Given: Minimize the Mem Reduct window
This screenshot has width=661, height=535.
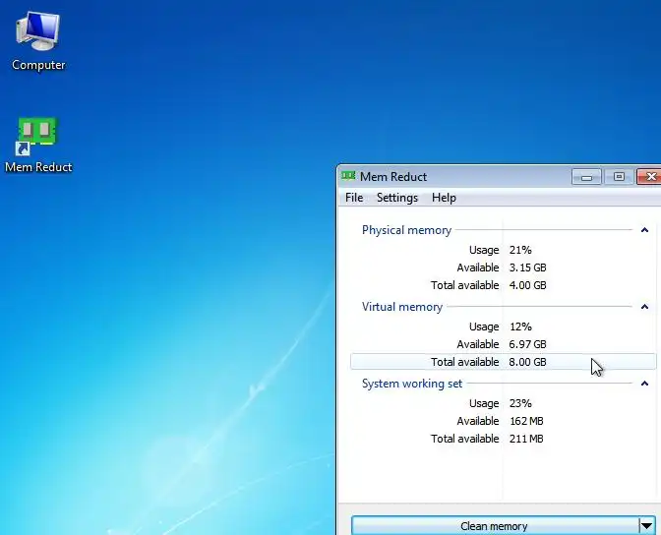Looking at the screenshot, I should [x=586, y=177].
